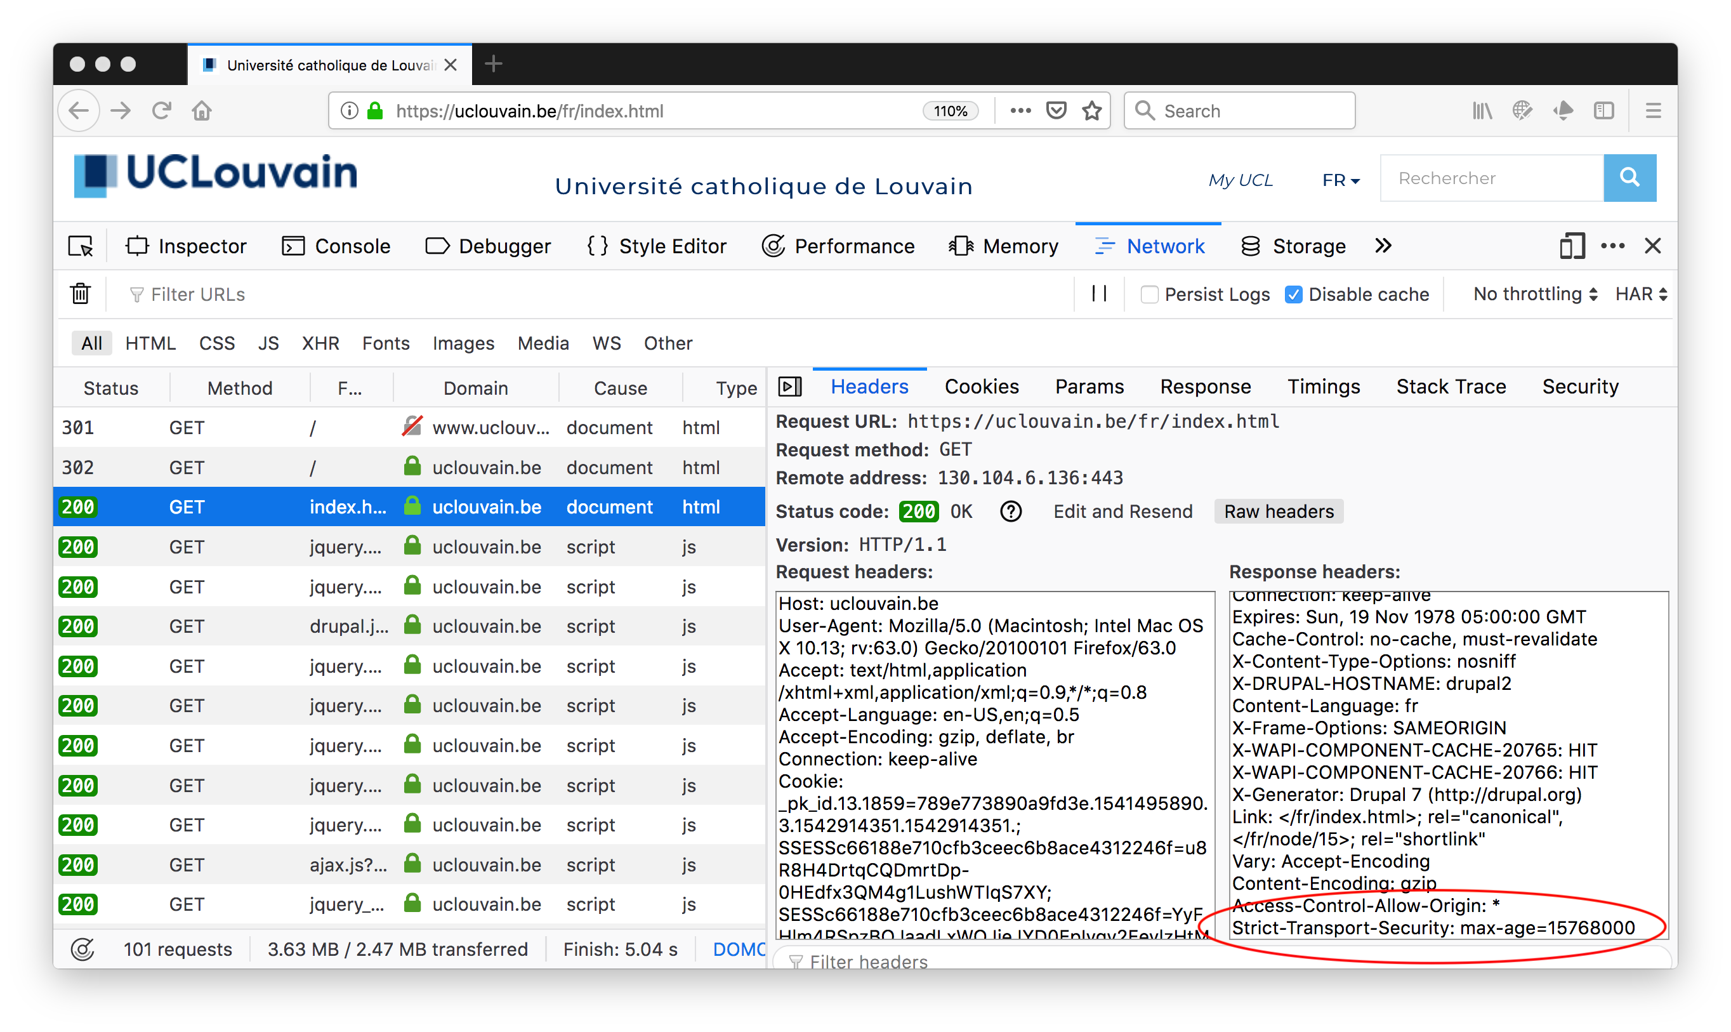Switch to the Console panel
This screenshot has width=1731, height=1032.
point(336,246)
